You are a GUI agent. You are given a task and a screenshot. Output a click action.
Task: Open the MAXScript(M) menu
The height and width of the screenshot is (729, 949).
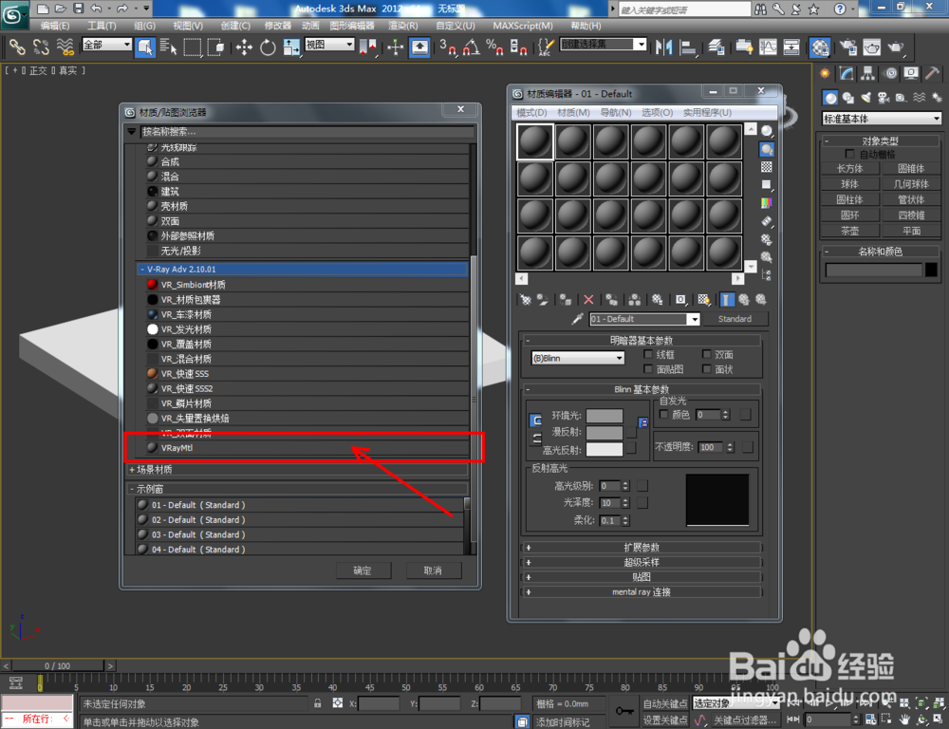coord(522,26)
